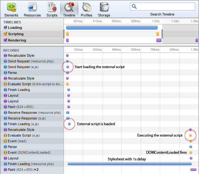Click the Event (load) record
The height and width of the screenshot is (174, 199).
17,141
